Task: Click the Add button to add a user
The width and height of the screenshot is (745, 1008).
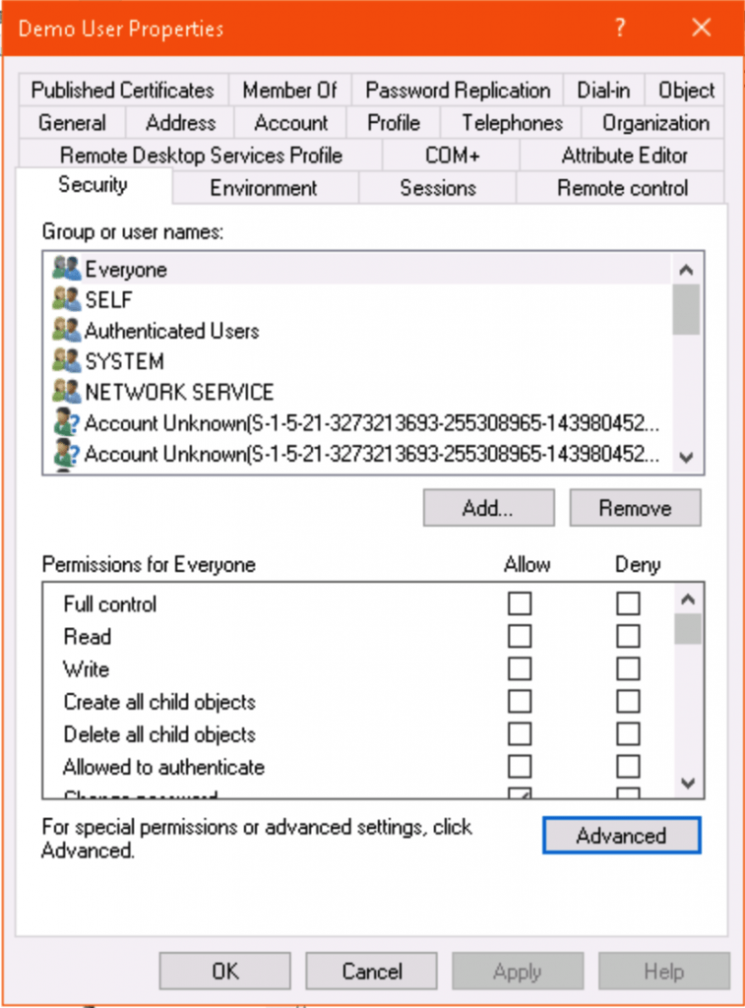Action: [488, 508]
